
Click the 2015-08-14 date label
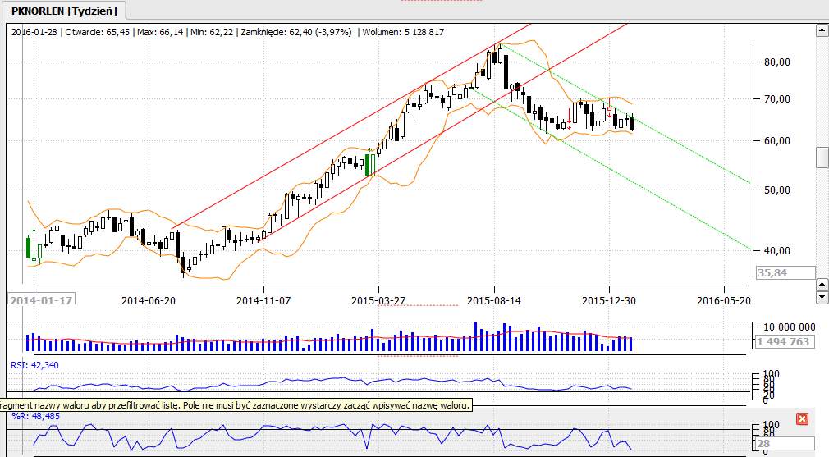pyautogui.click(x=494, y=300)
